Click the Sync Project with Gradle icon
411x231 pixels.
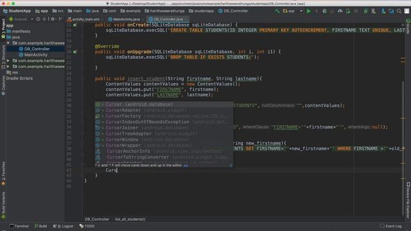pyautogui.click(x=365, y=11)
